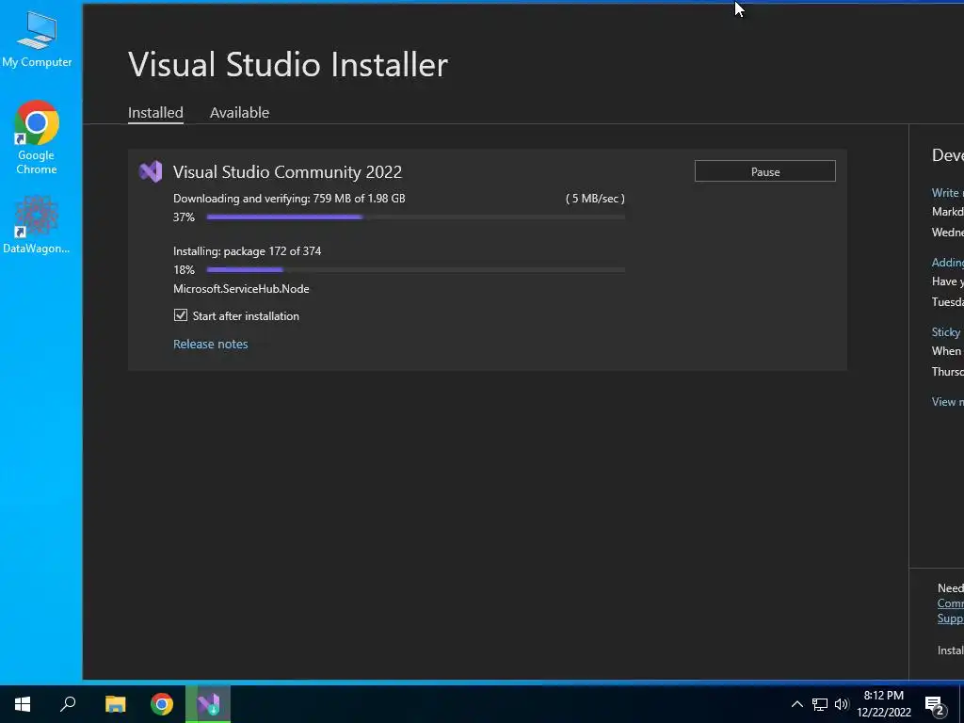
Task: Click the download progress bar at 37%
Action: [x=415, y=217]
